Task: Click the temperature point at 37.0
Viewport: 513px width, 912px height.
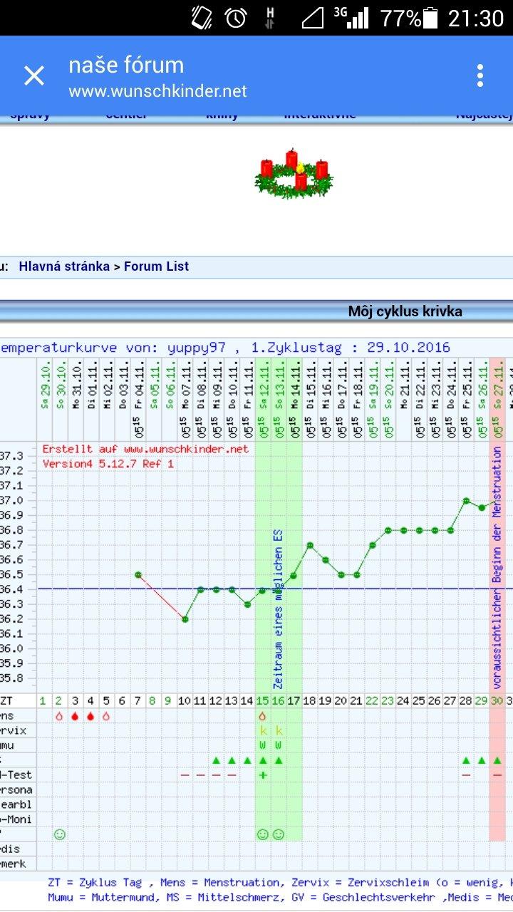Action: 466,500
